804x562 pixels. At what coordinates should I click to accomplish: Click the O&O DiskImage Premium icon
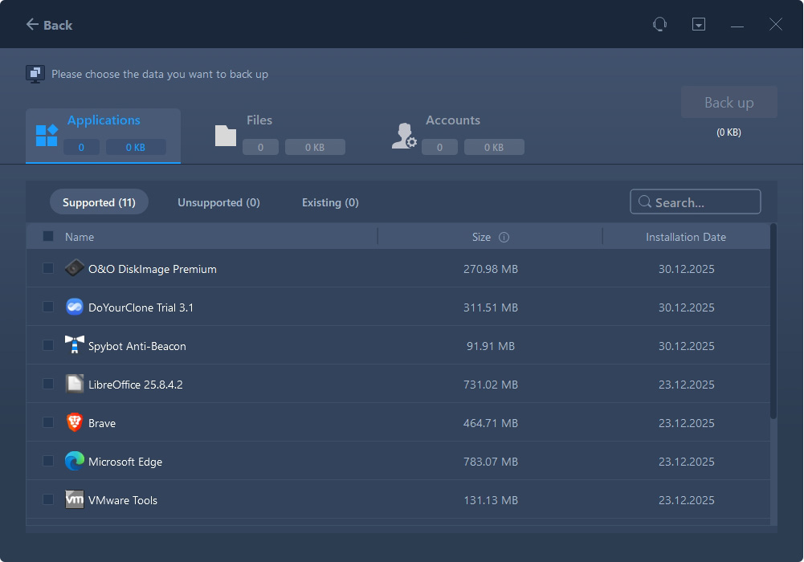pyautogui.click(x=75, y=268)
